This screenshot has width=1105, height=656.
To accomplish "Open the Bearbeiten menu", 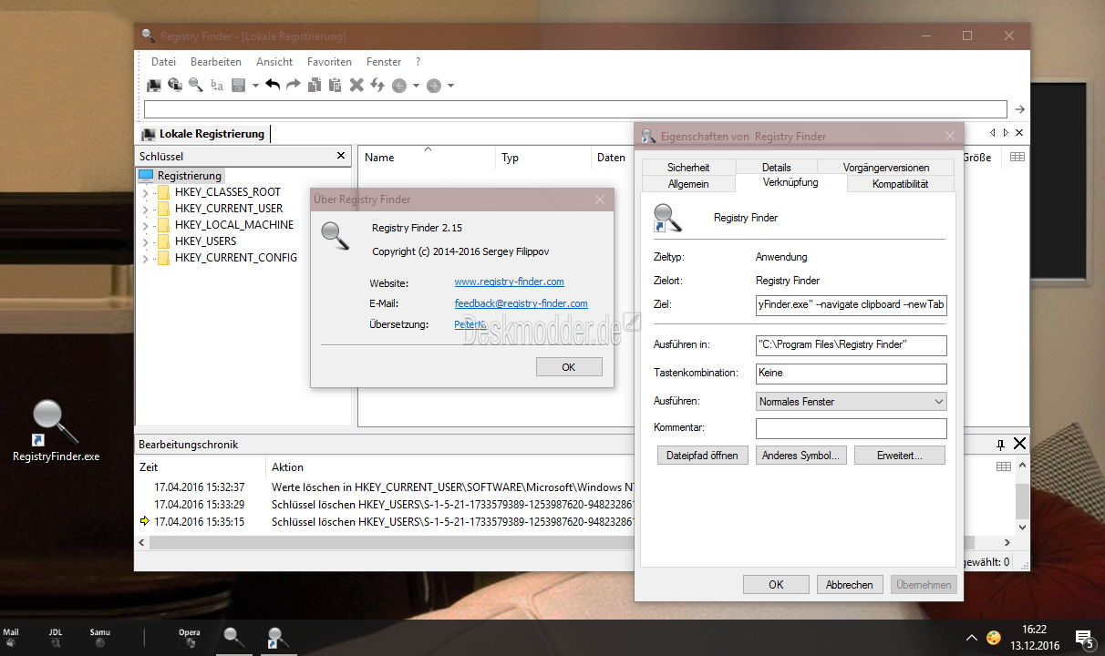I will (216, 62).
